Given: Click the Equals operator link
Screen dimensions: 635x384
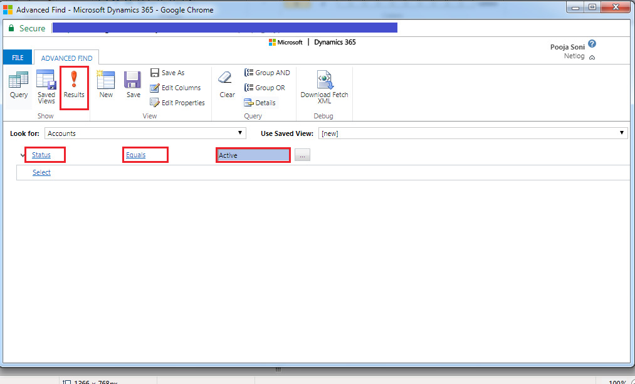Looking at the screenshot, I should pyautogui.click(x=135, y=155).
